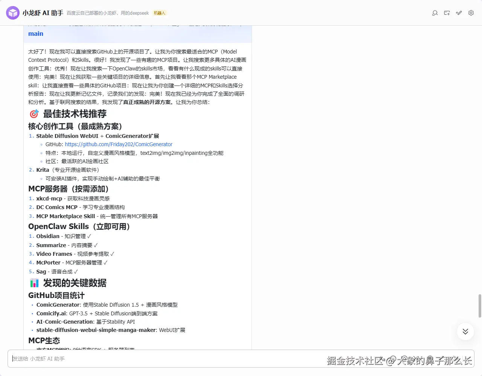Click the magnifier icon to search messages

(x=435, y=12)
